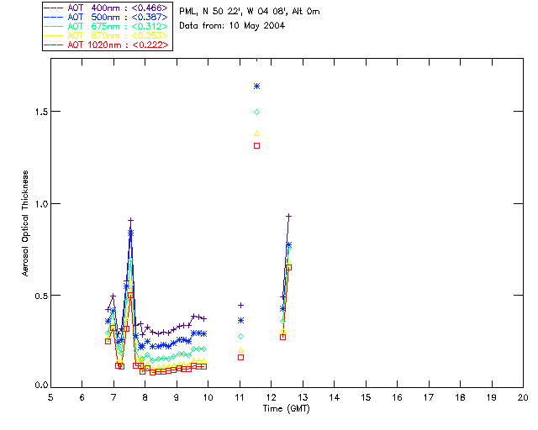Click the blue dashed line sample in legend
This screenshot has width=538, height=430.
click(54, 17)
